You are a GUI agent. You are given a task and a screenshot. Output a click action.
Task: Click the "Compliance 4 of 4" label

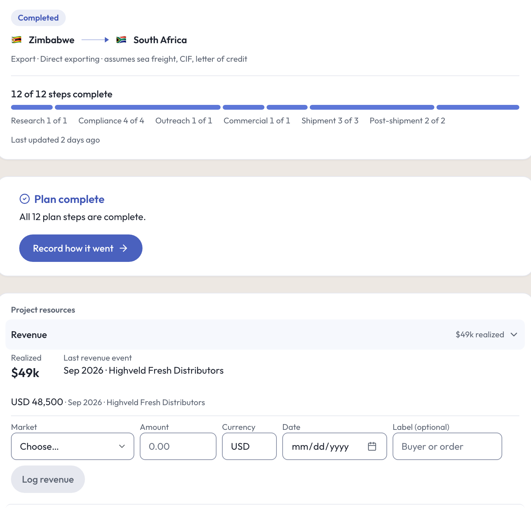pos(111,121)
